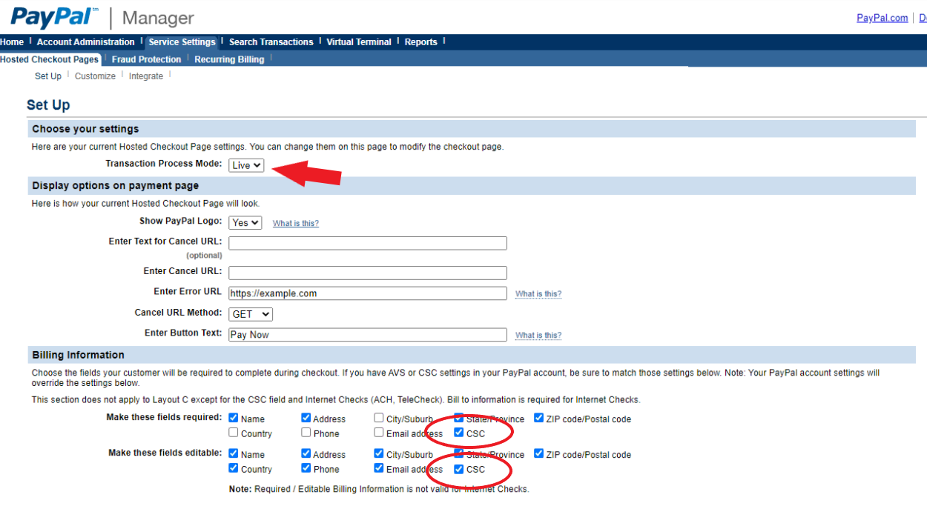Click the 'Cancel URL Method:' label
This screenshot has width=927, height=506.
(178, 313)
